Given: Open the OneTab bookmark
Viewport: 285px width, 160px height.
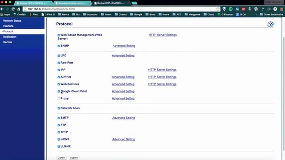Looking at the screenshot, I should point(20,14).
